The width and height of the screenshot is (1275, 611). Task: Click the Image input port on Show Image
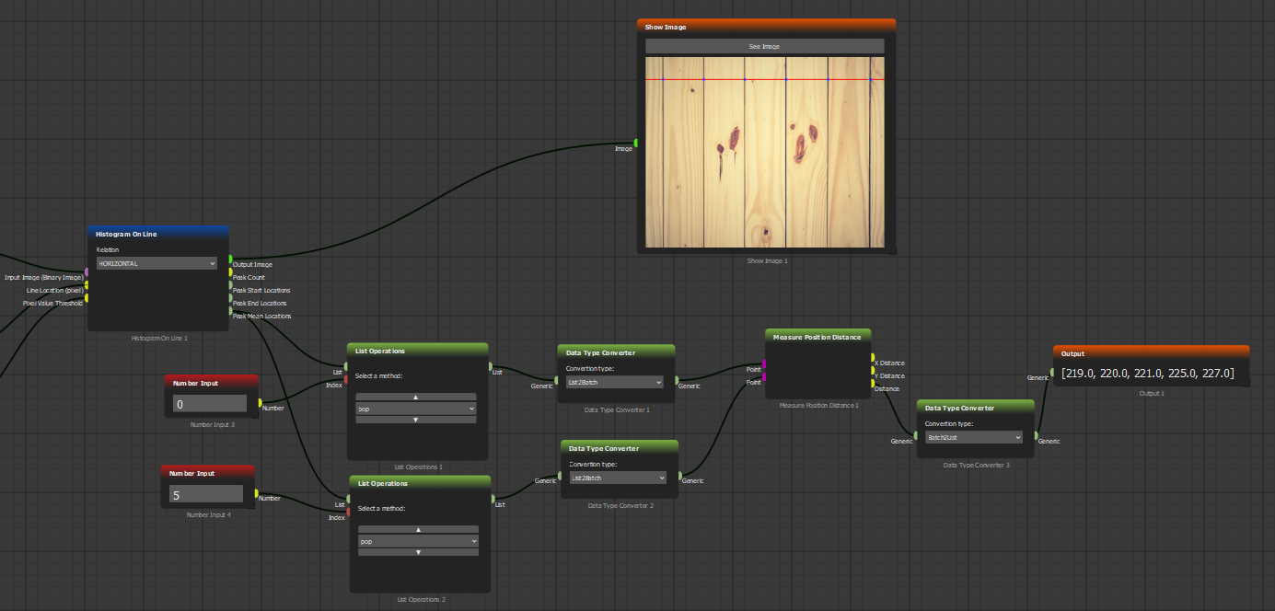[x=636, y=143]
